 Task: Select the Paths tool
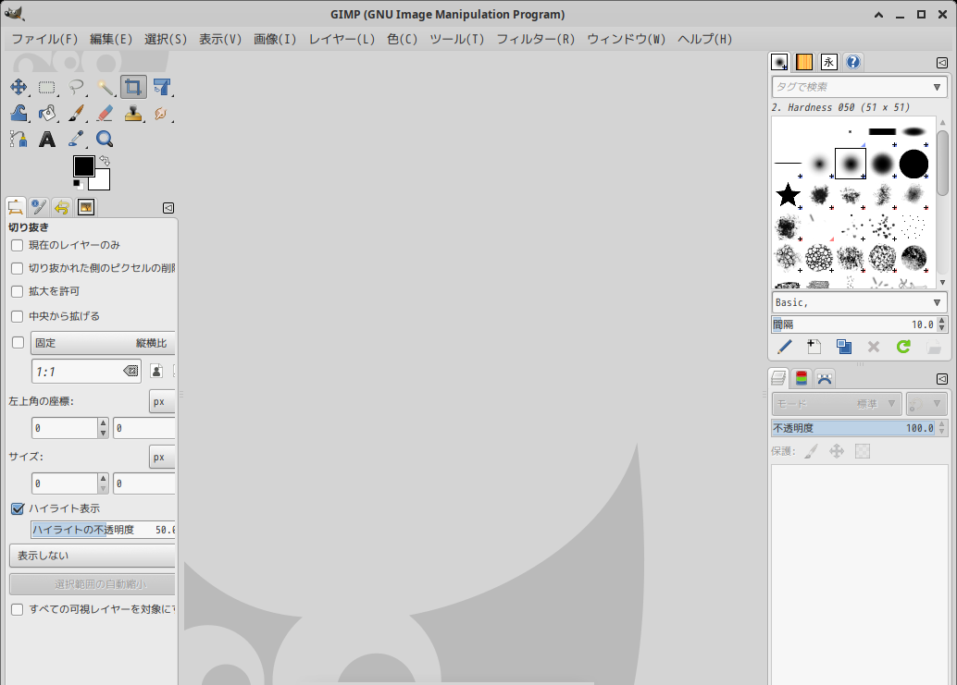click(19, 140)
